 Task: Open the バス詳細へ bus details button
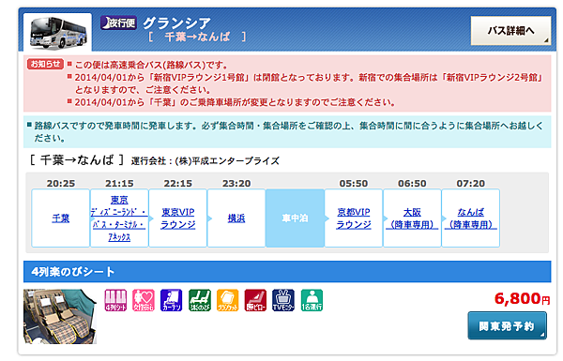coord(511,31)
